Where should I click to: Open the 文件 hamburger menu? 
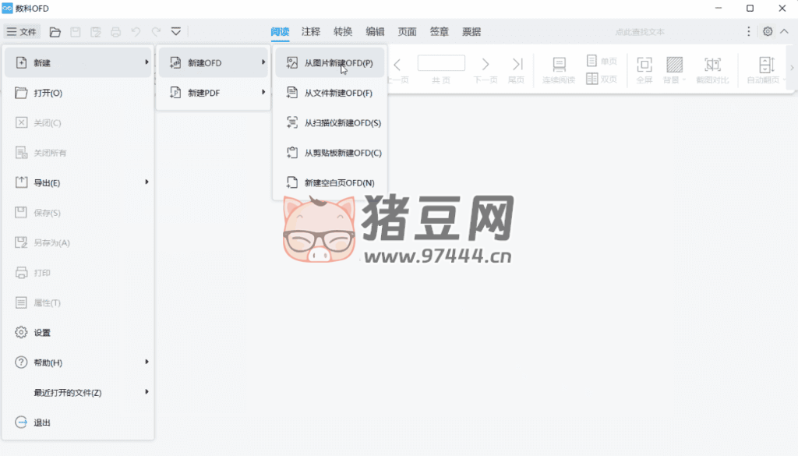click(21, 31)
